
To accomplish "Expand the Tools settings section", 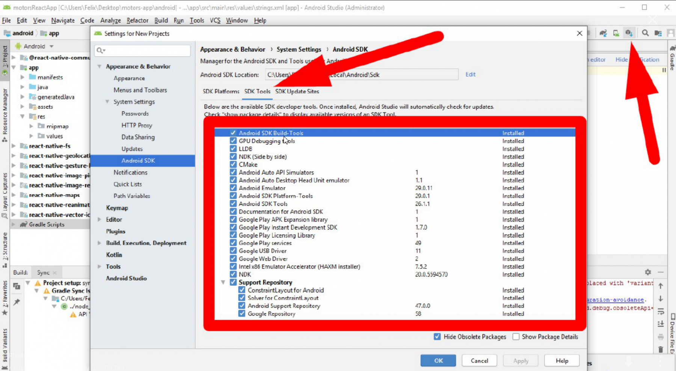I will tap(100, 267).
